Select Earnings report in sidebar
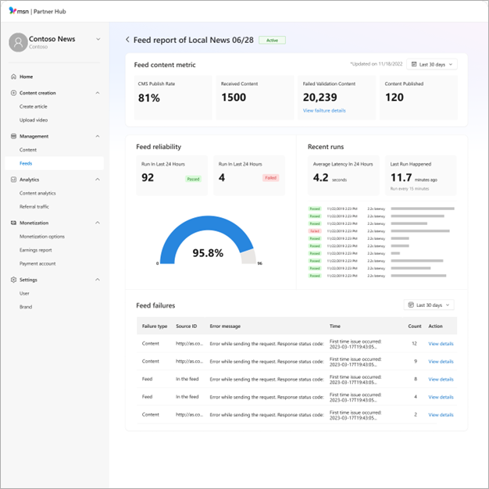The width and height of the screenshot is (489, 489). click(36, 250)
